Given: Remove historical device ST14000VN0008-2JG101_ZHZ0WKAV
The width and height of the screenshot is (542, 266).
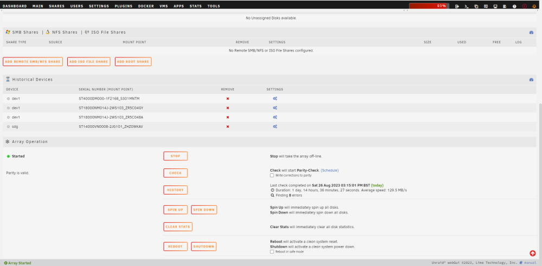Looking at the screenshot, I should (x=228, y=126).
